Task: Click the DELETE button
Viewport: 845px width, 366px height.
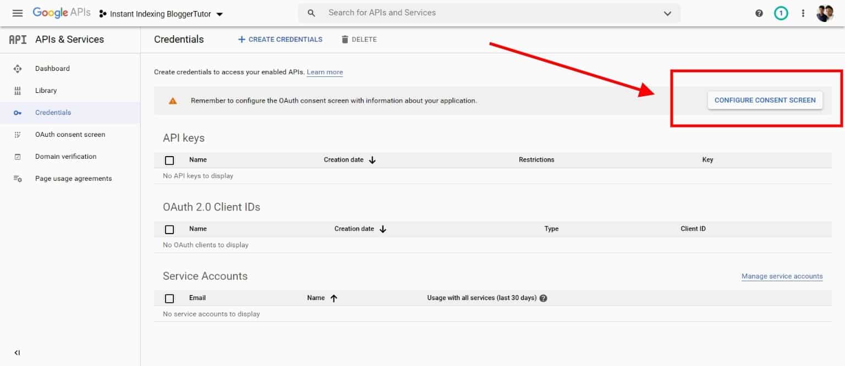Action: click(359, 40)
